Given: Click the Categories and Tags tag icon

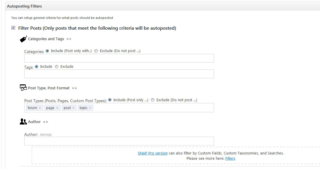Looking at the screenshot, I should click(23, 39).
